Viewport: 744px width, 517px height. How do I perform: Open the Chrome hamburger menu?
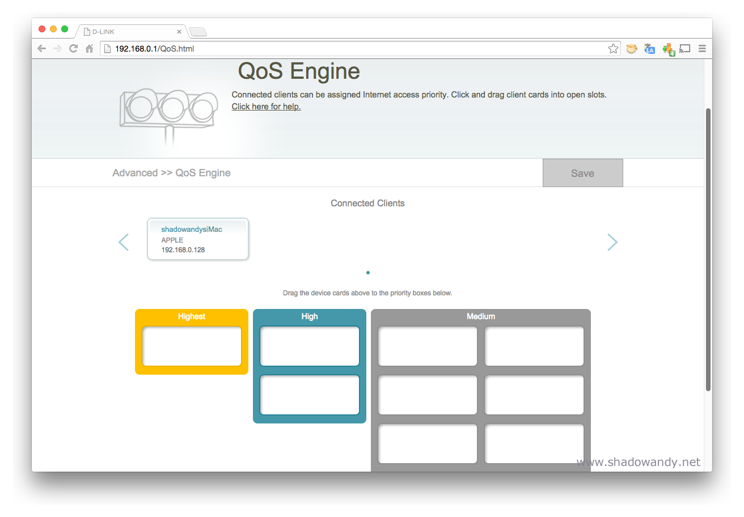[702, 49]
